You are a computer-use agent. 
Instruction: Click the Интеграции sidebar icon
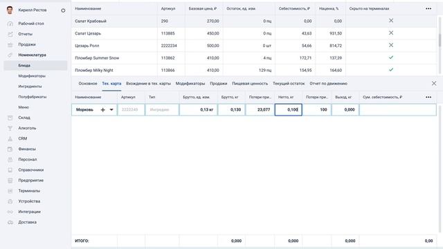[10, 212]
